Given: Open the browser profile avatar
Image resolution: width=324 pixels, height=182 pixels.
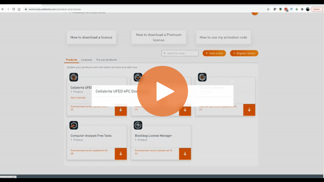Looking at the screenshot, I should point(308,9).
